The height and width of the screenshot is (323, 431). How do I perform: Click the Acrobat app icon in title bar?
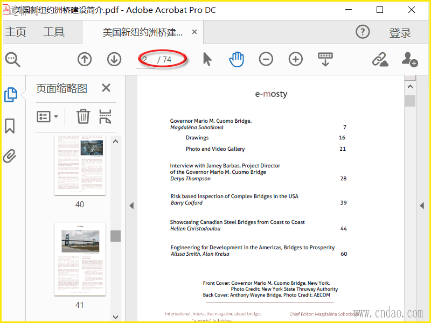(6, 10)
